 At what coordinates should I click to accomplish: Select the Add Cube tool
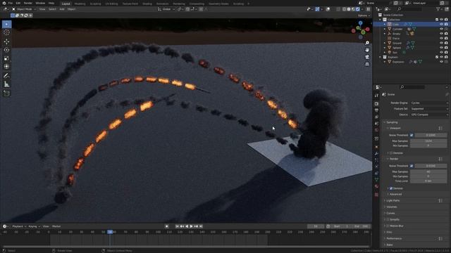[6, 93]
